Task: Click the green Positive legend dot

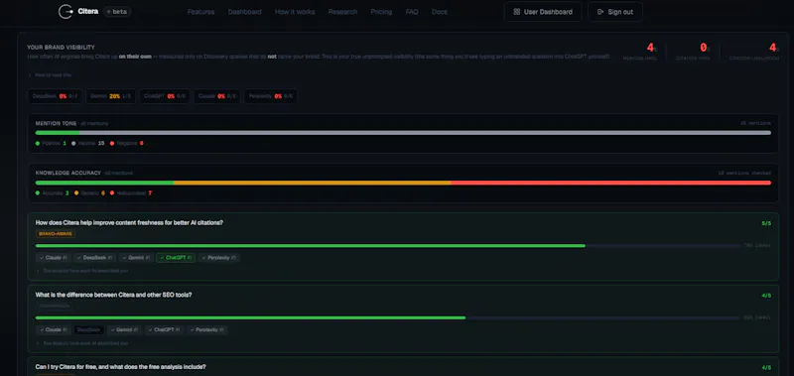Action: coord(38,143)
